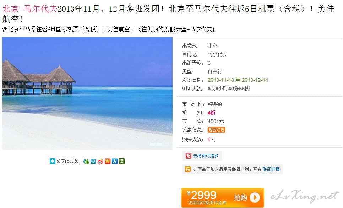Share to Douban icon
Viewport: 343px width, 208px height.
[x=122, y=161]
